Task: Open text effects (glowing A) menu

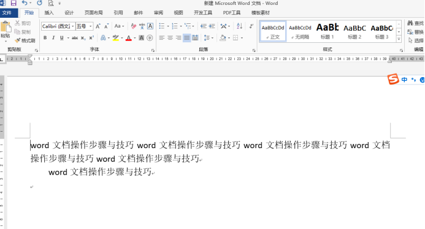Action: click(103, 38)
